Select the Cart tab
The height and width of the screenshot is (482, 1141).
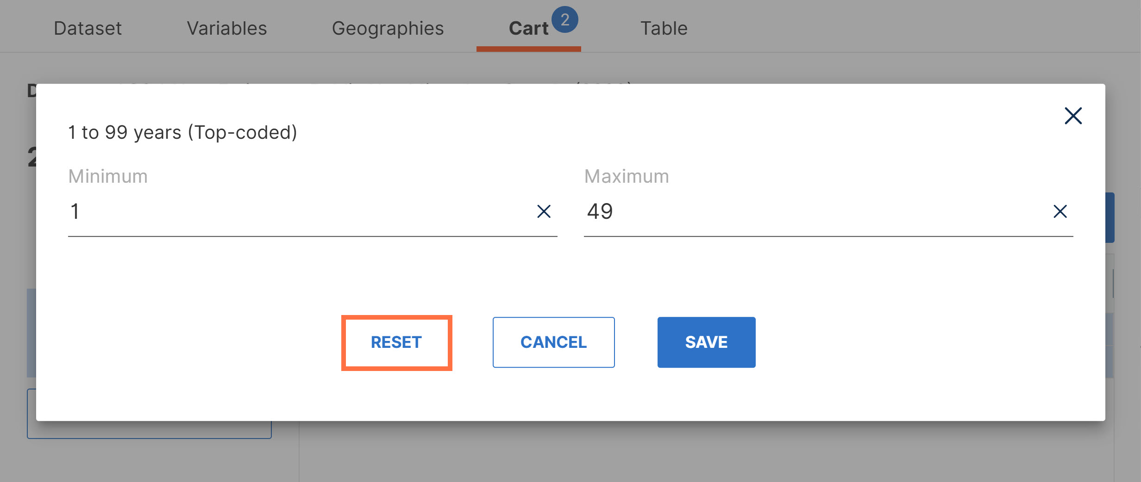point(528,28)
